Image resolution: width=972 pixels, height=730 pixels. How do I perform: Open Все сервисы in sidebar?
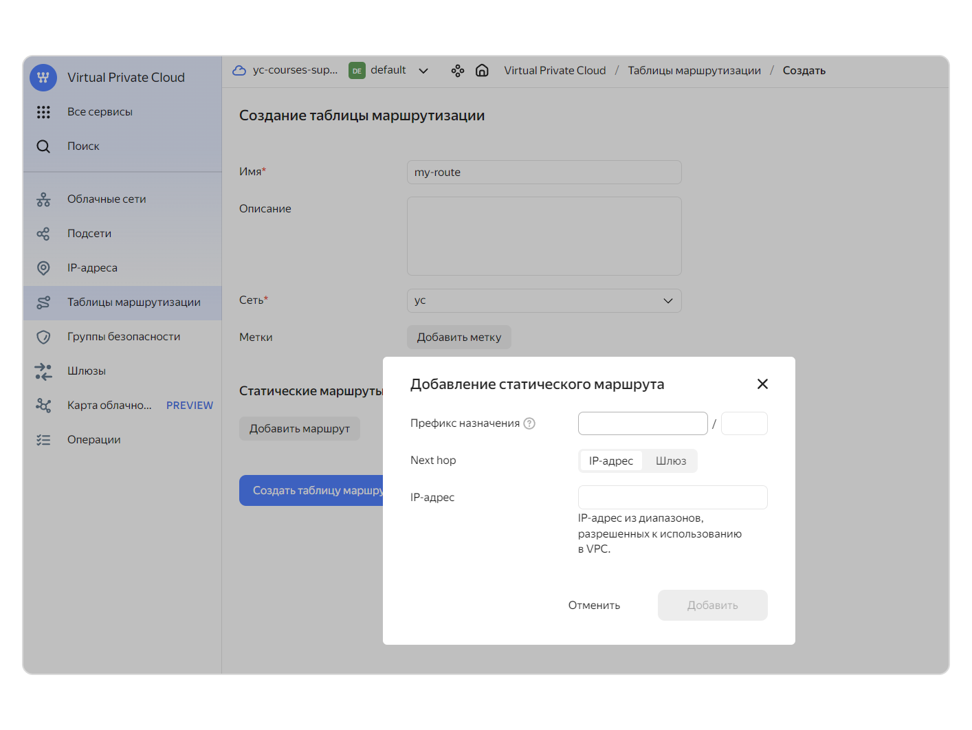click(122, 112)
